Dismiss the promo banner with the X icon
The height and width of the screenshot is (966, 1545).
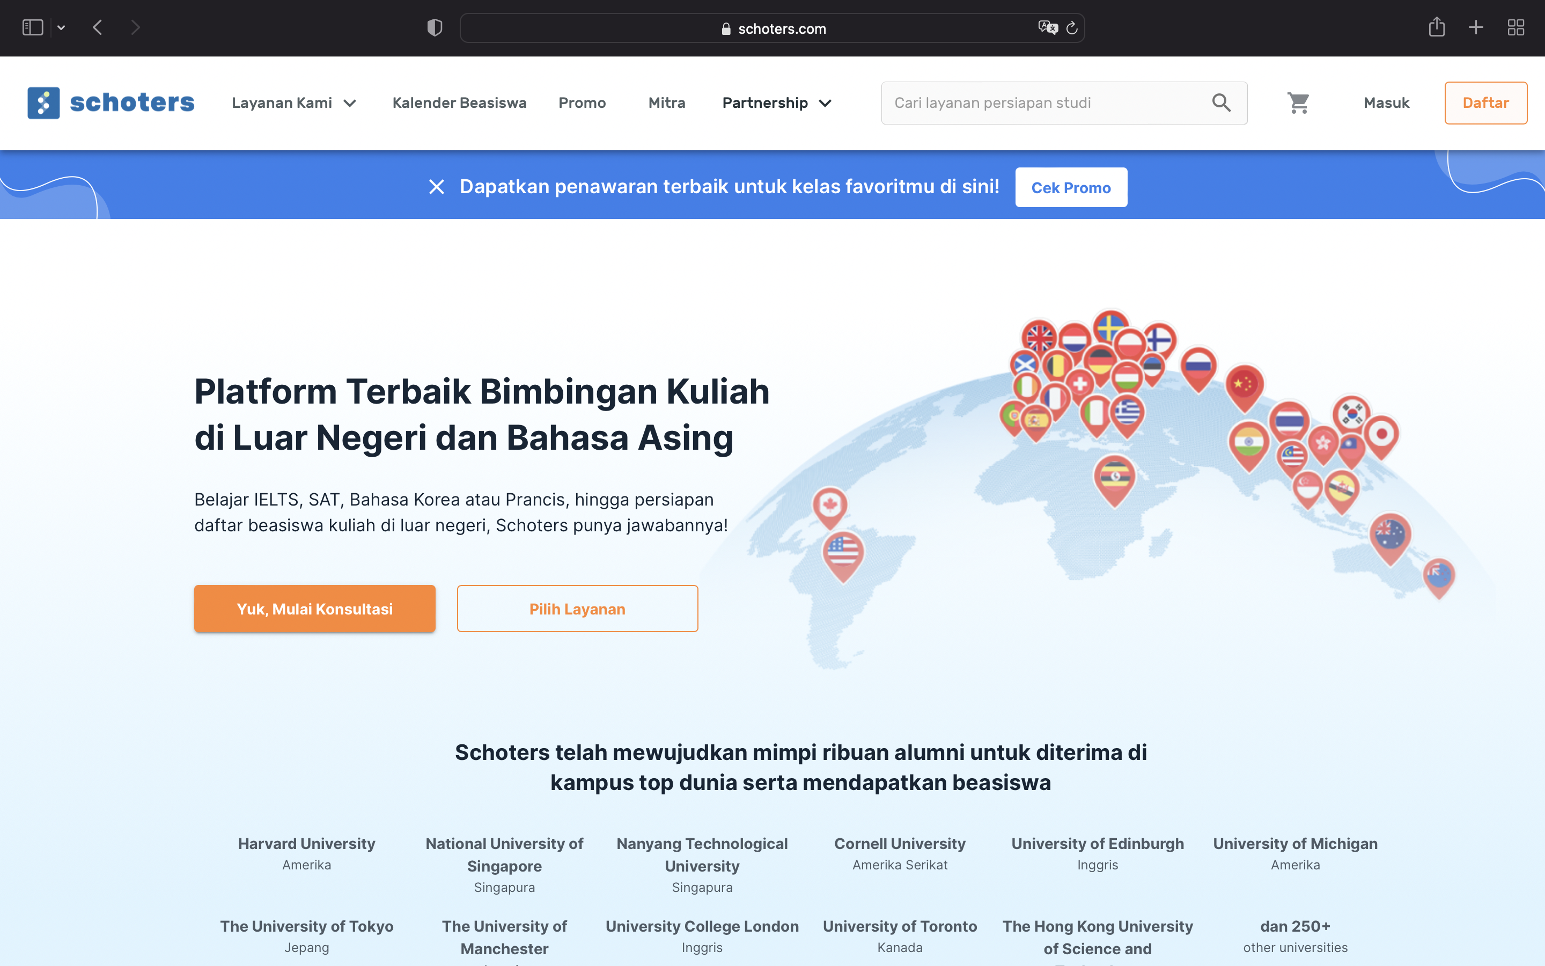point(437,187)
